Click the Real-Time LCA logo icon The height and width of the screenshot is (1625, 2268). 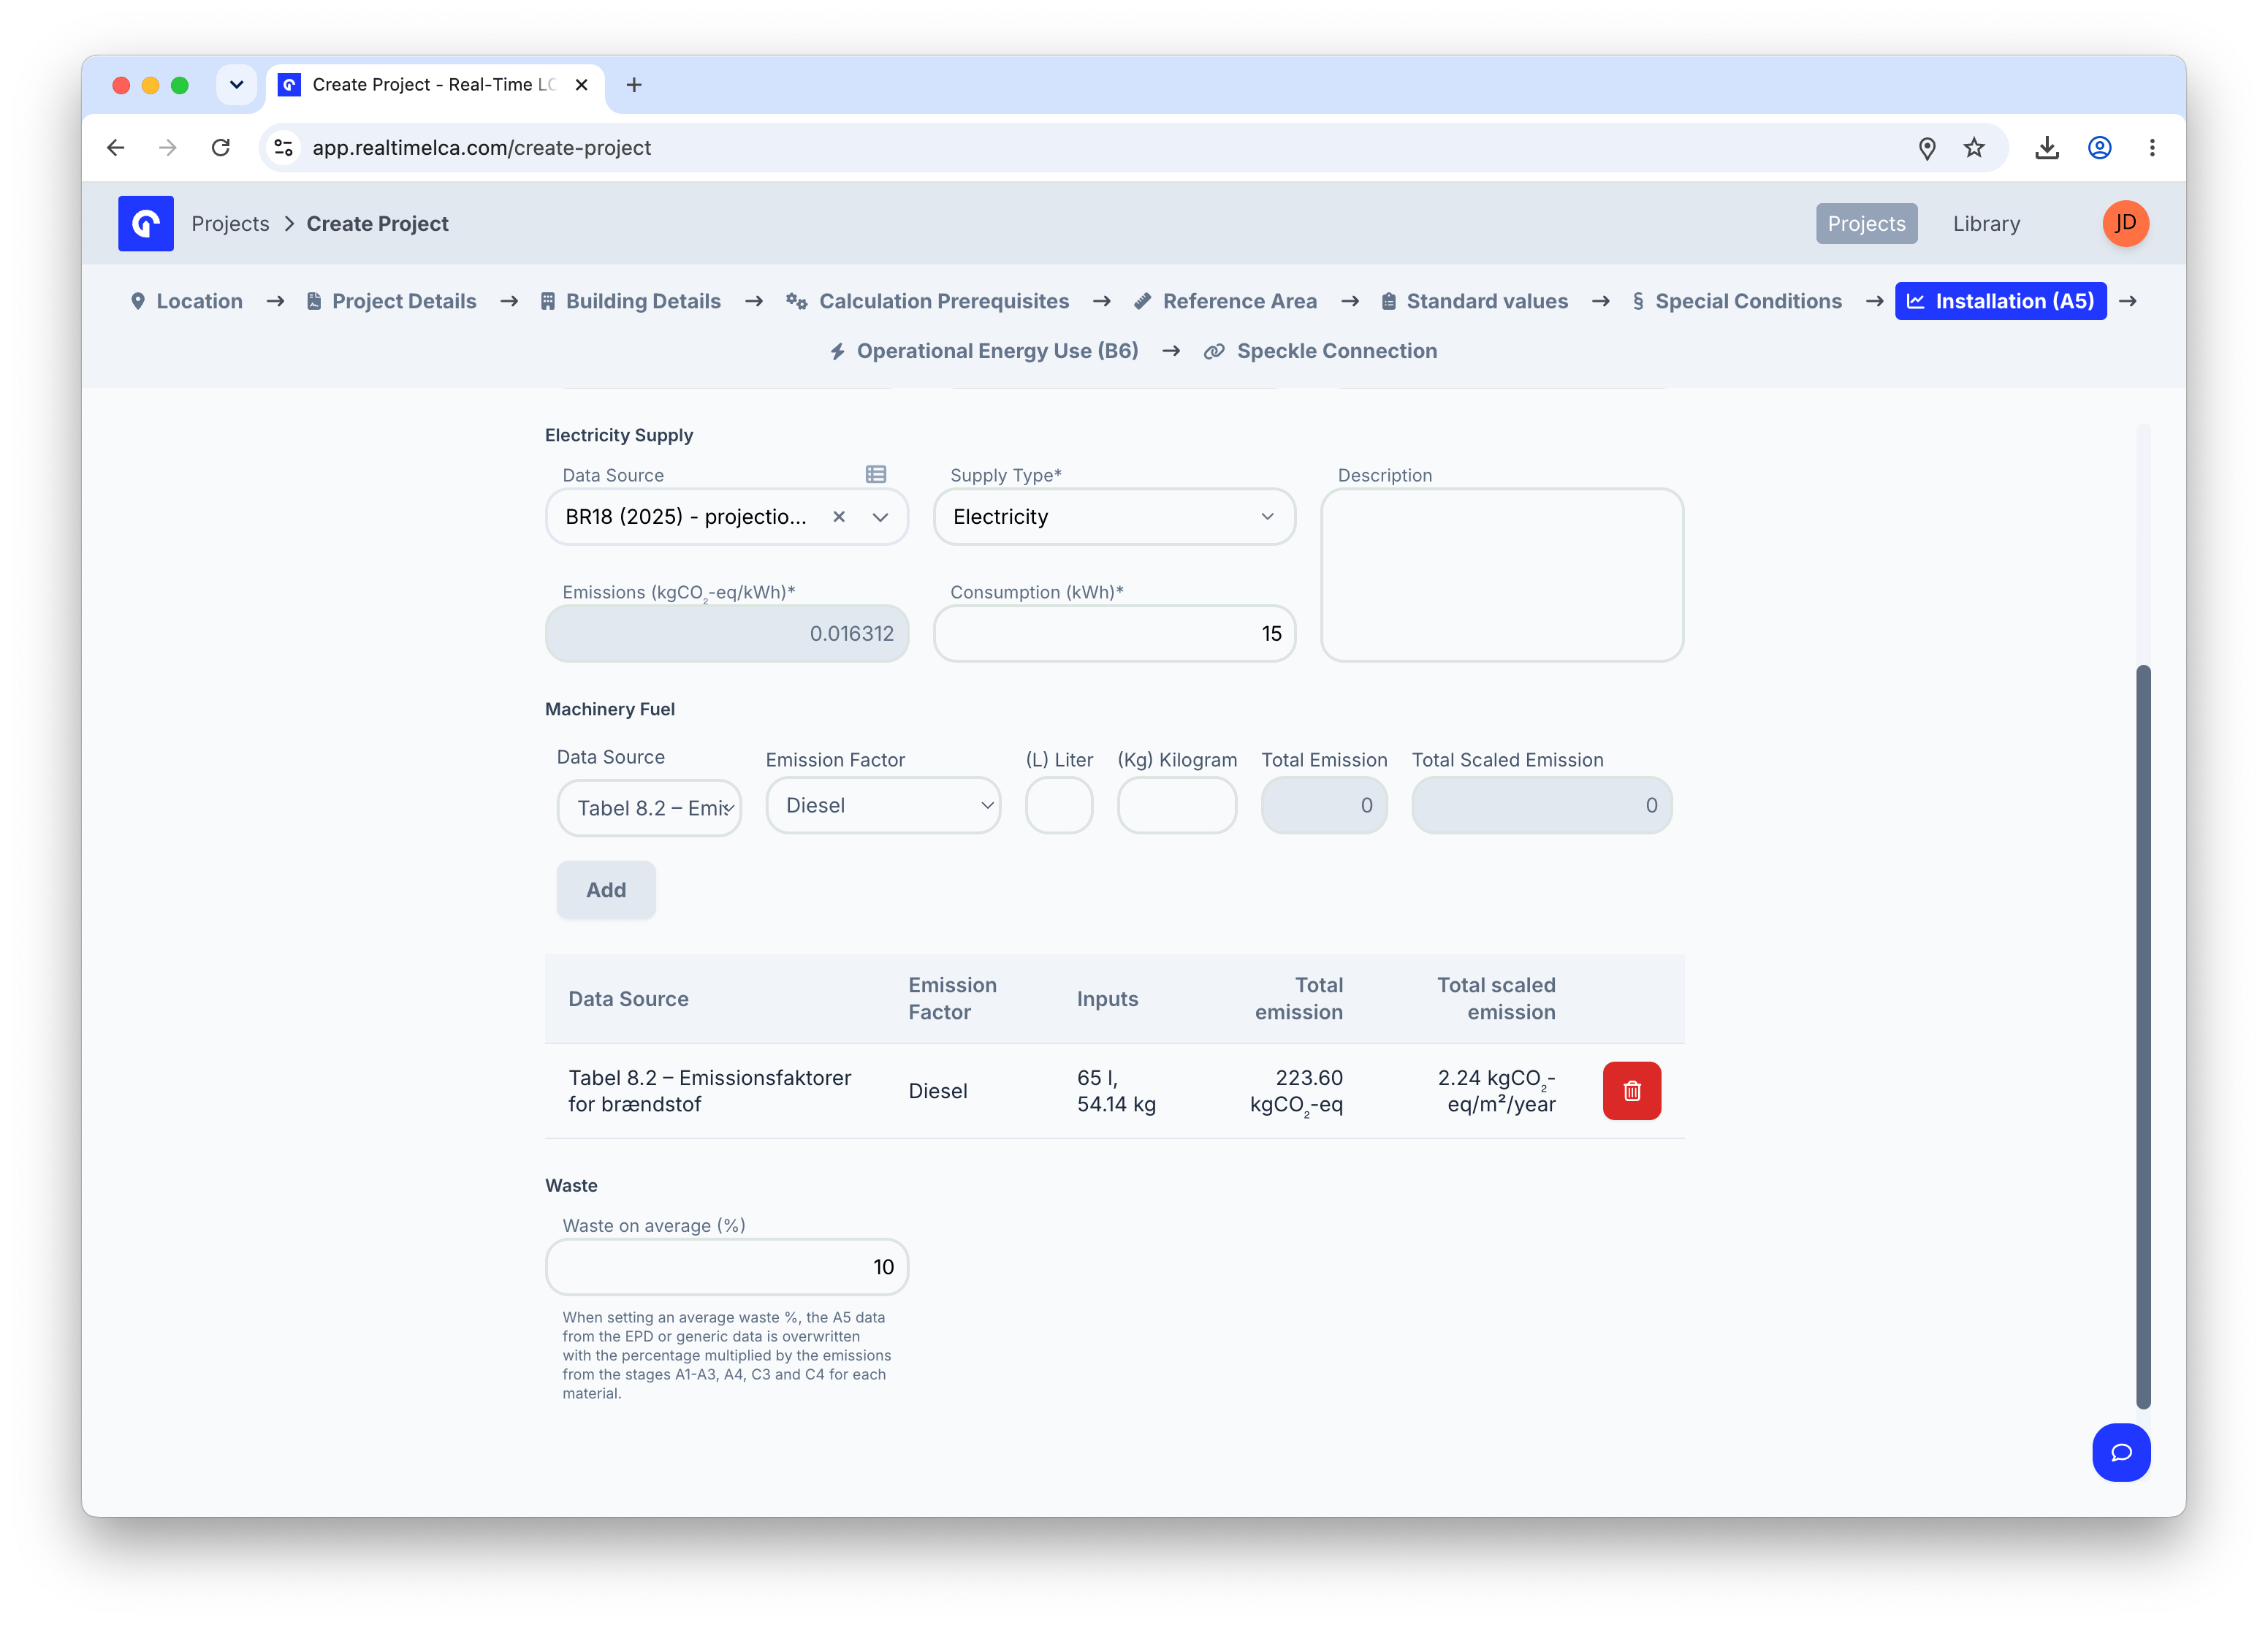[146, 223]
